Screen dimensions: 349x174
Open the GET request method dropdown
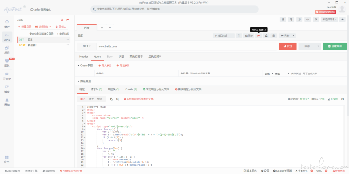pos(87,46)
